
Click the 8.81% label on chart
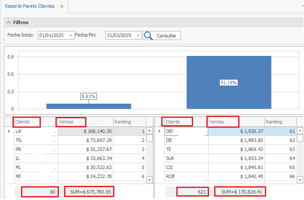pyautogui.click(x=89, y=96)
